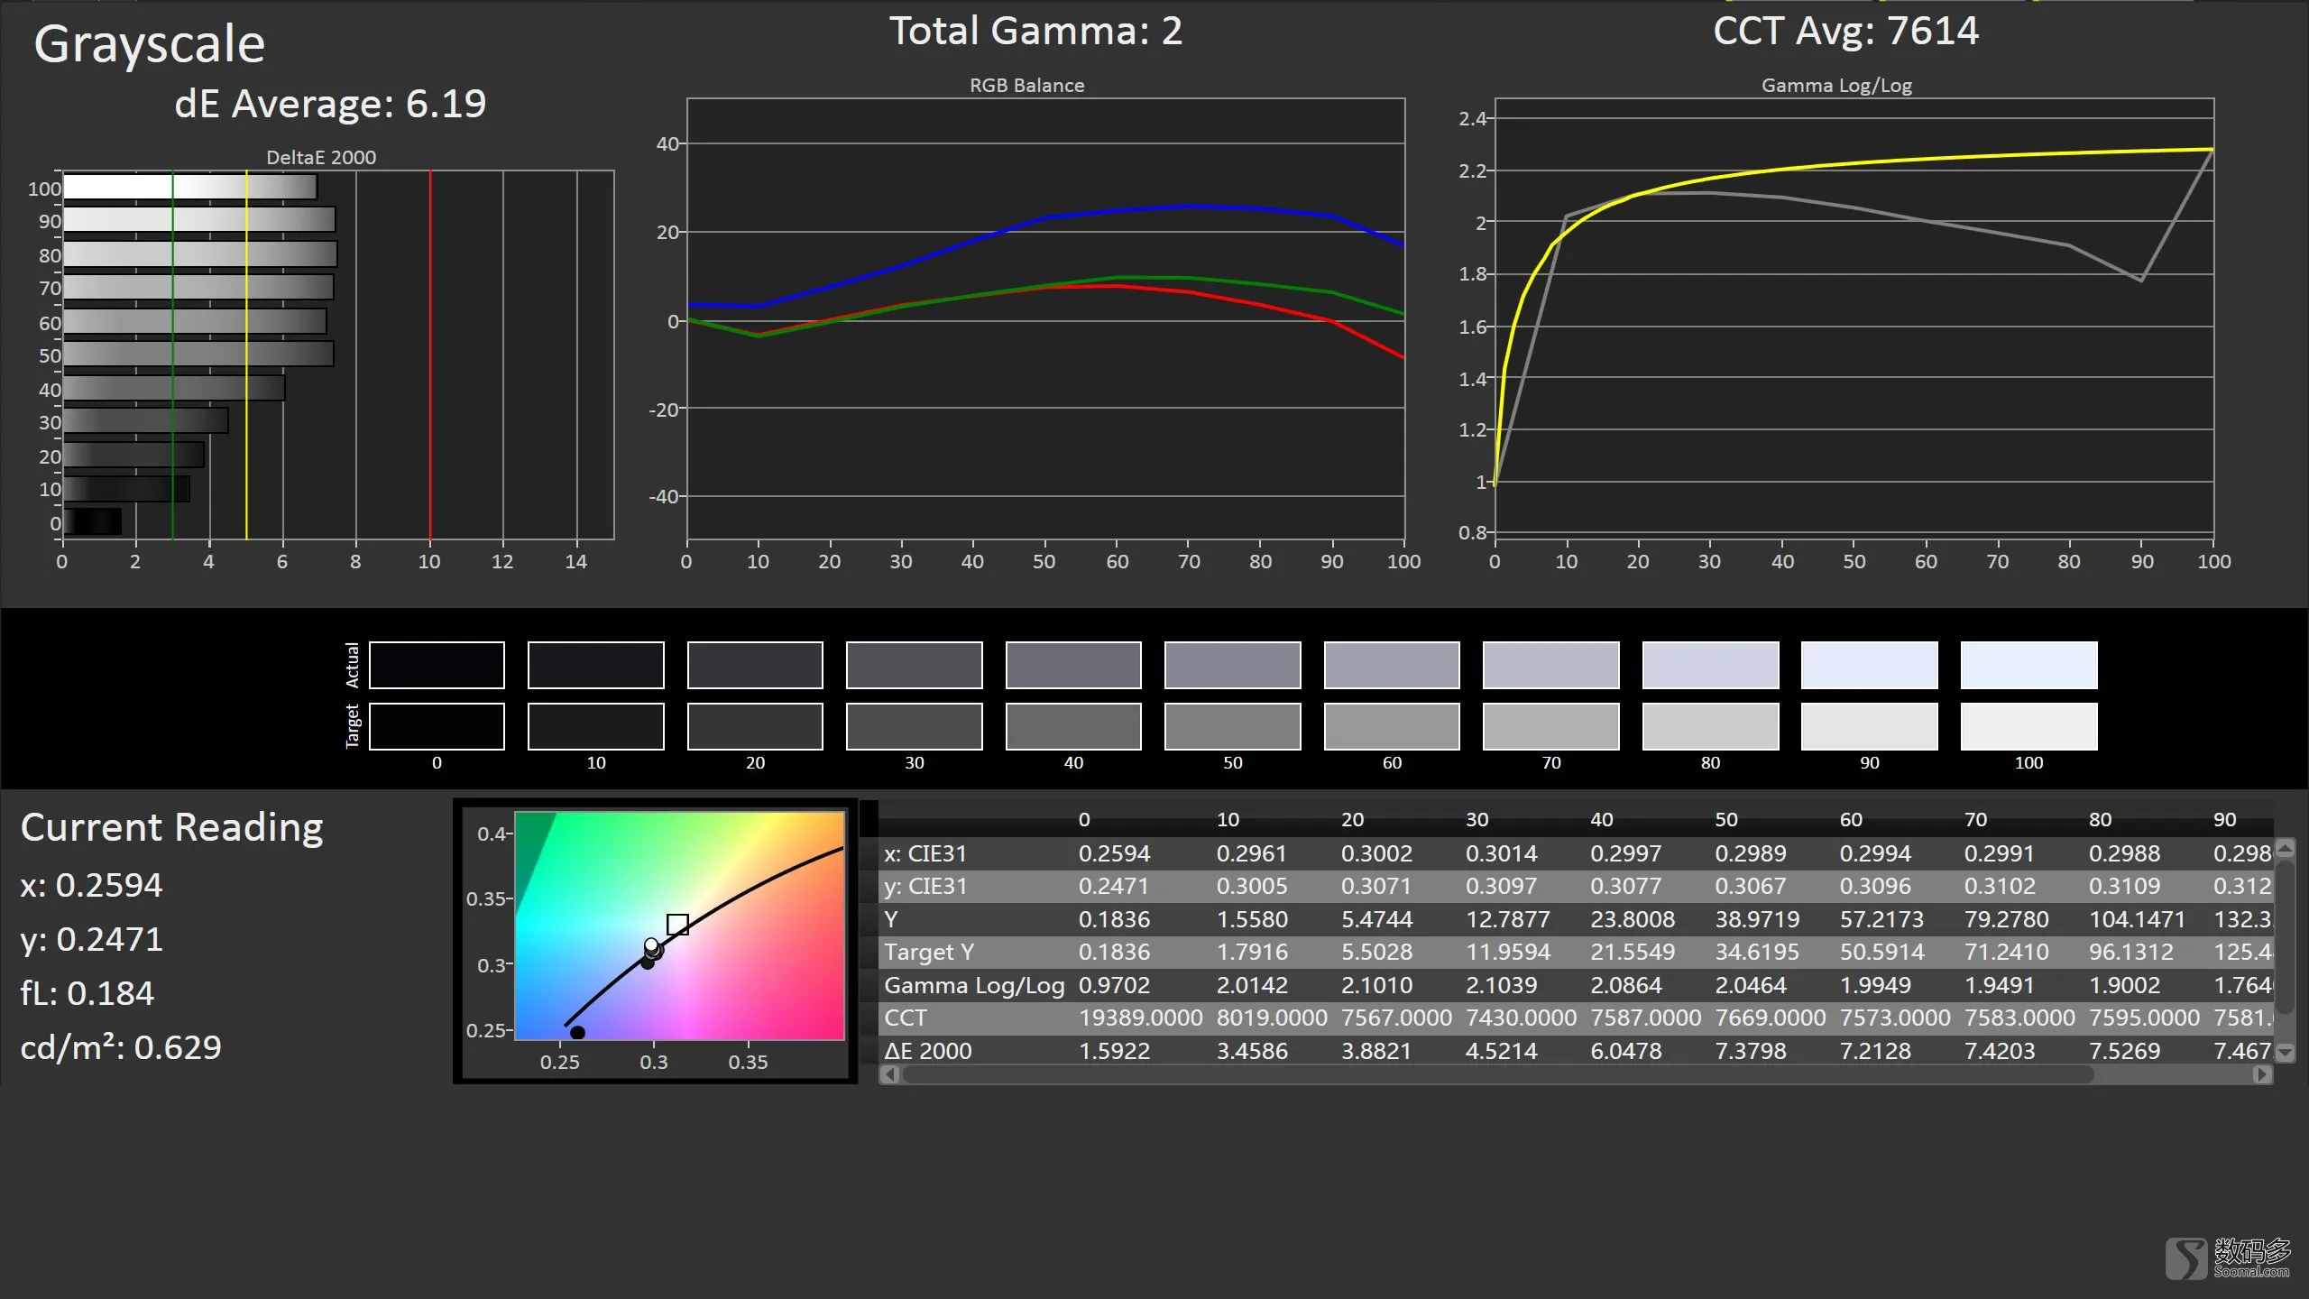Click the DeltaE bar for level 0

(92, 521)
